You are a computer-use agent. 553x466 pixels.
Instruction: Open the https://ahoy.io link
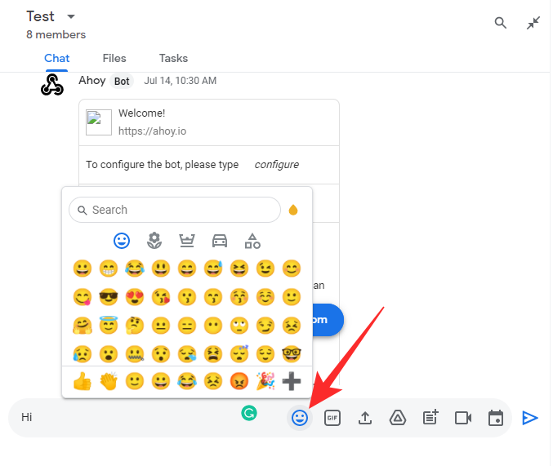tap(141, 130)
